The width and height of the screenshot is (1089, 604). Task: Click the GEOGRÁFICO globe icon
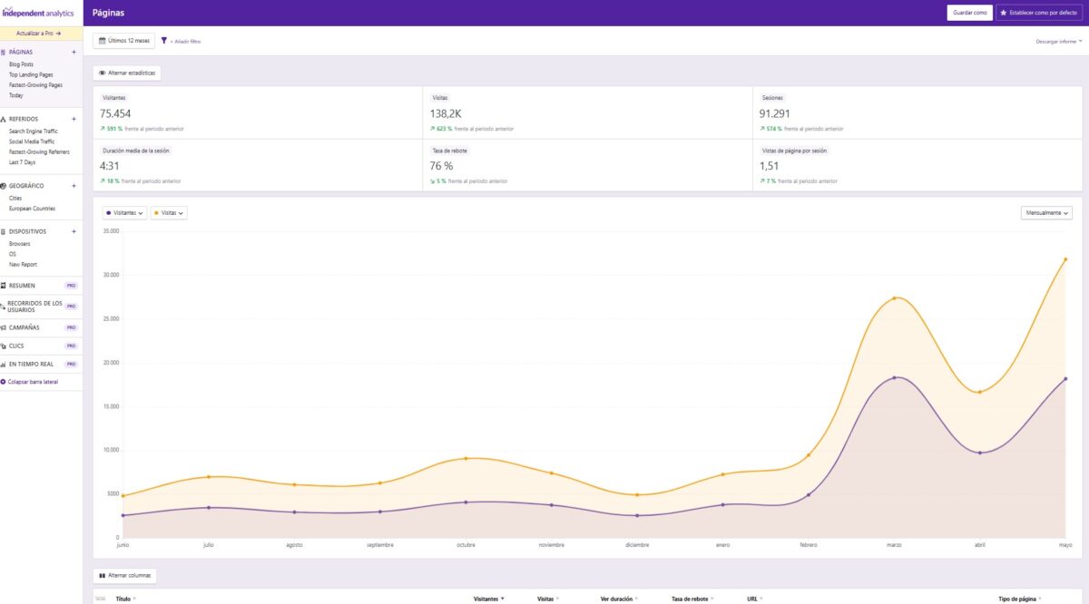pos(4,186)
